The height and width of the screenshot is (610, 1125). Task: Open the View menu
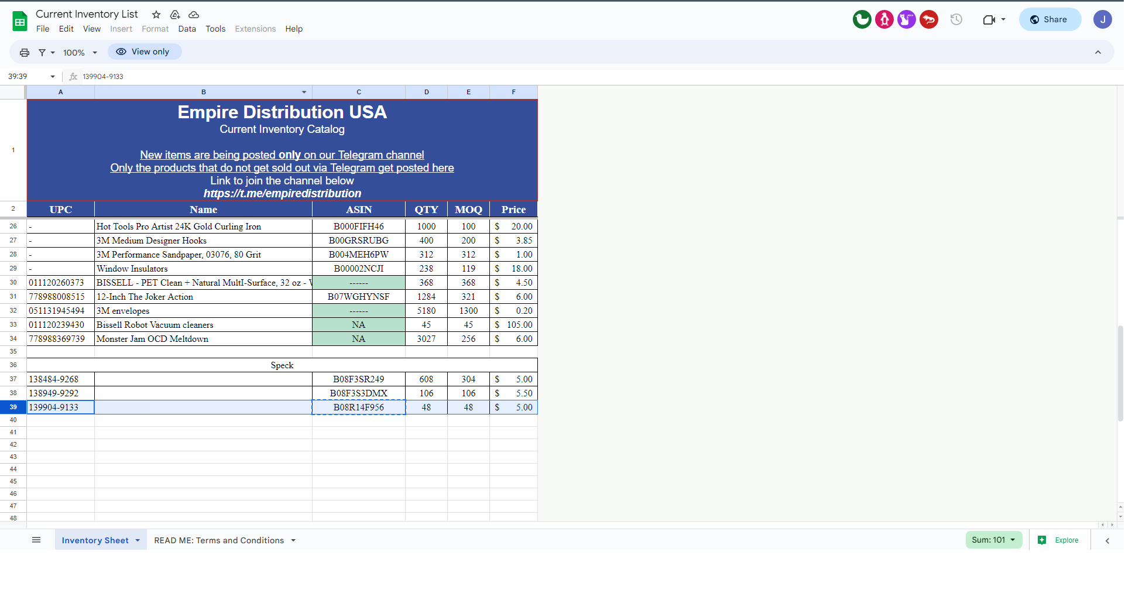click(x=92, y=29)
